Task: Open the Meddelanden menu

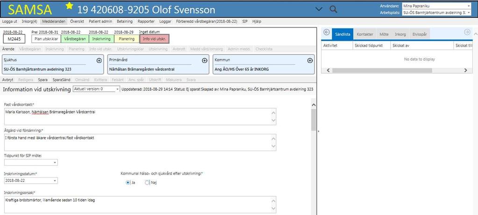Action: click(x=54, y=21)
